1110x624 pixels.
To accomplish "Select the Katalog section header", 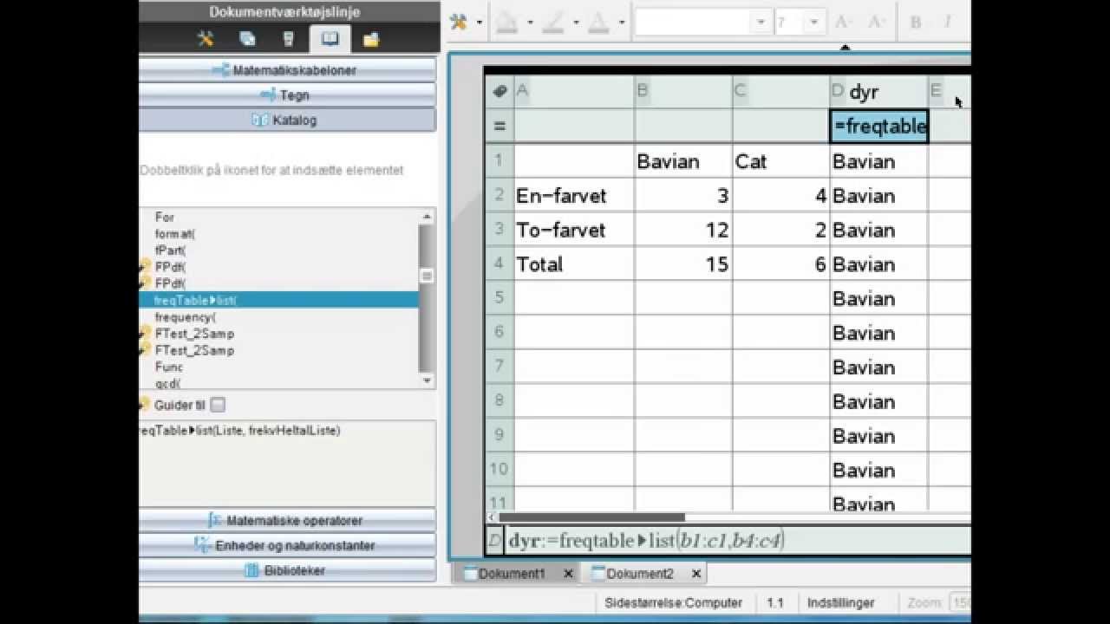I will 287,120.
